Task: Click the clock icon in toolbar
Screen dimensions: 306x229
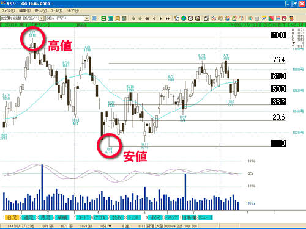Action: tap(190, 18)
